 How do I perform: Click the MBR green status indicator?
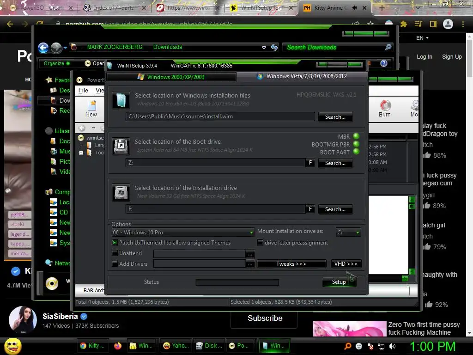point(356,136)
